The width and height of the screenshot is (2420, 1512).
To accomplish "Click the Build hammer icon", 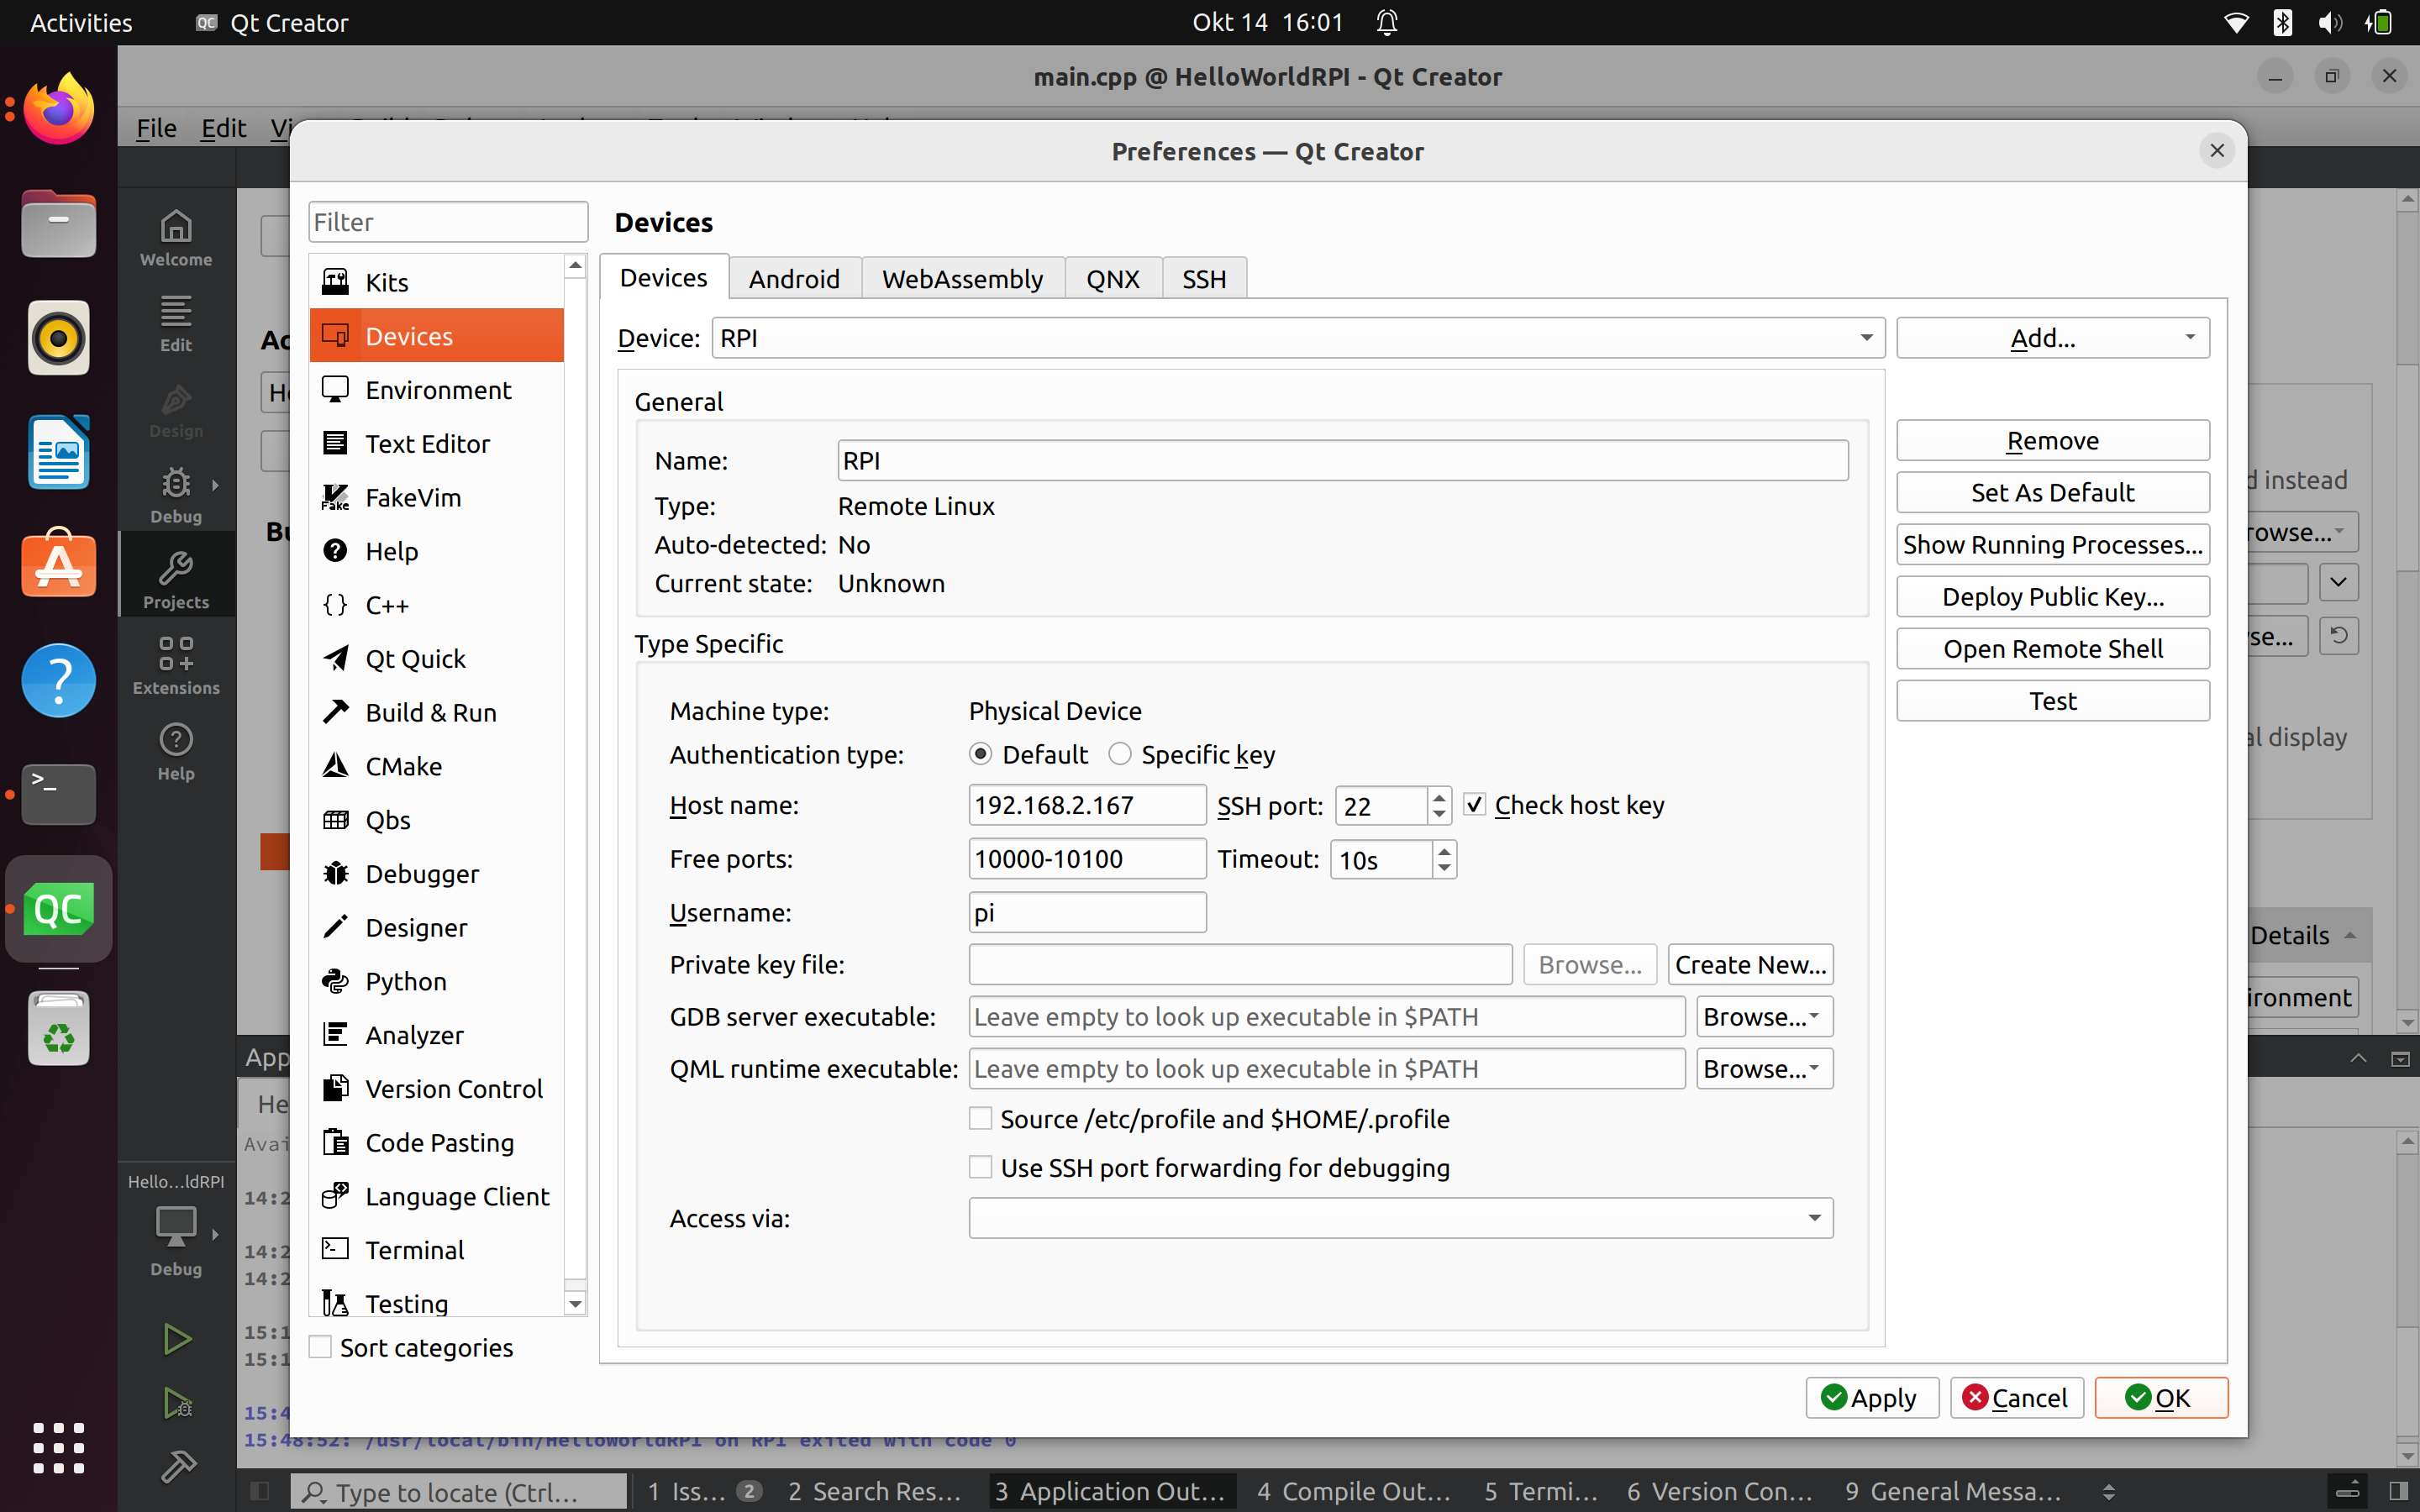I will click(x=178, y=1466).
